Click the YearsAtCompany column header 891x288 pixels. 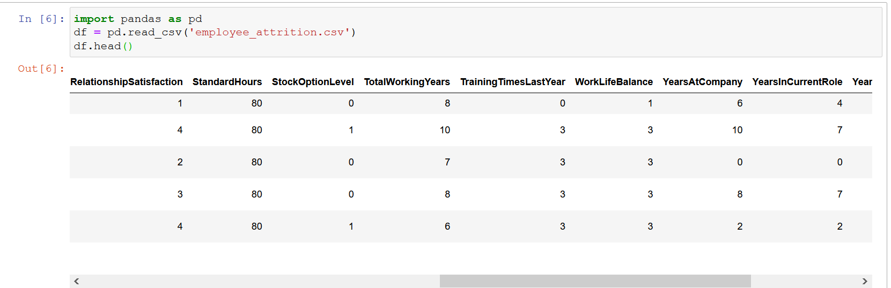703,82
